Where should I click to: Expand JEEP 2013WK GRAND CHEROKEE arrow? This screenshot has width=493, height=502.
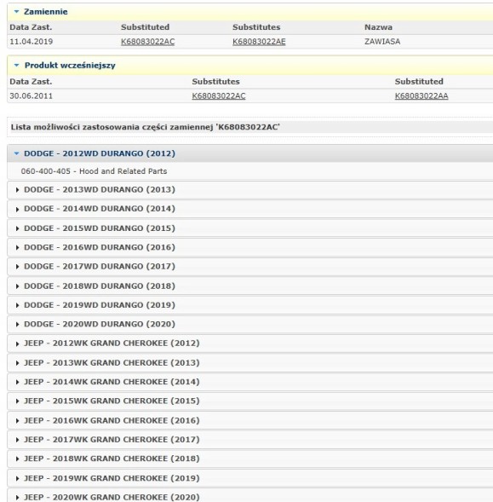(x=17, y=363)
